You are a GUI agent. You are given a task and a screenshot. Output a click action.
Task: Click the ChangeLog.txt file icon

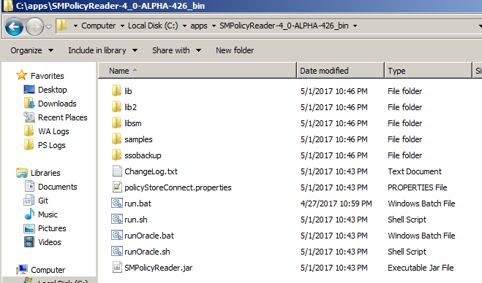pos(117,171)
